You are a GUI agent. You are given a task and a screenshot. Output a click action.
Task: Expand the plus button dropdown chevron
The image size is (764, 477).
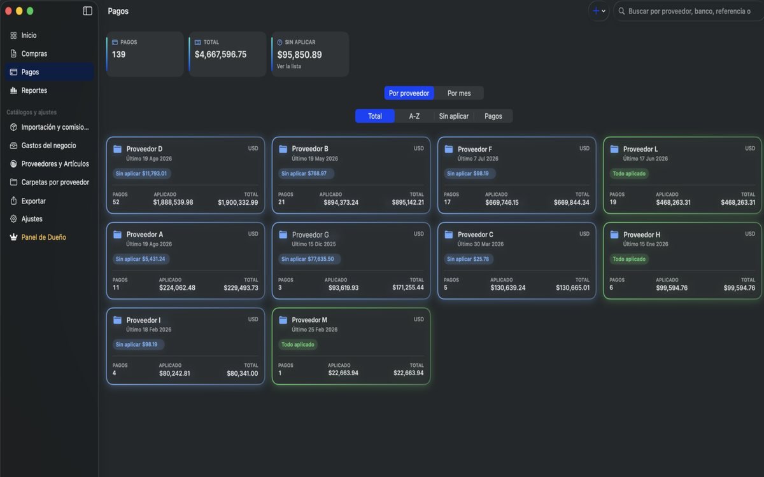tap(604, 11)
